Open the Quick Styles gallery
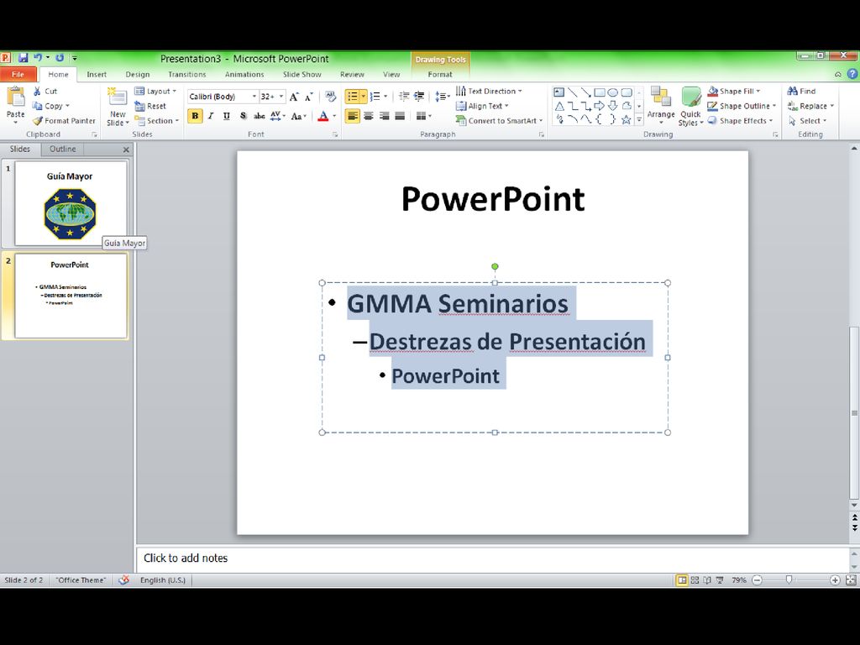Image resolution: width=860 pixels, height=645 pixels. 690,107
